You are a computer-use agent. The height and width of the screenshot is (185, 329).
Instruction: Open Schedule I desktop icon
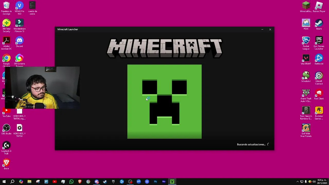[x=306, y=77]
